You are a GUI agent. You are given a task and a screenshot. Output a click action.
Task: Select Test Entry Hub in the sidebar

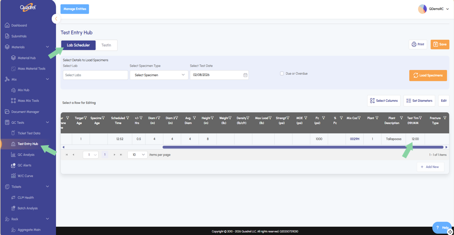coord(28,144)
